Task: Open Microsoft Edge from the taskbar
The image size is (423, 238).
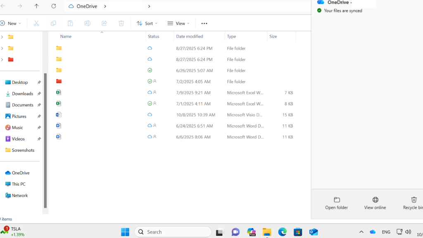Action: point(283,232)
